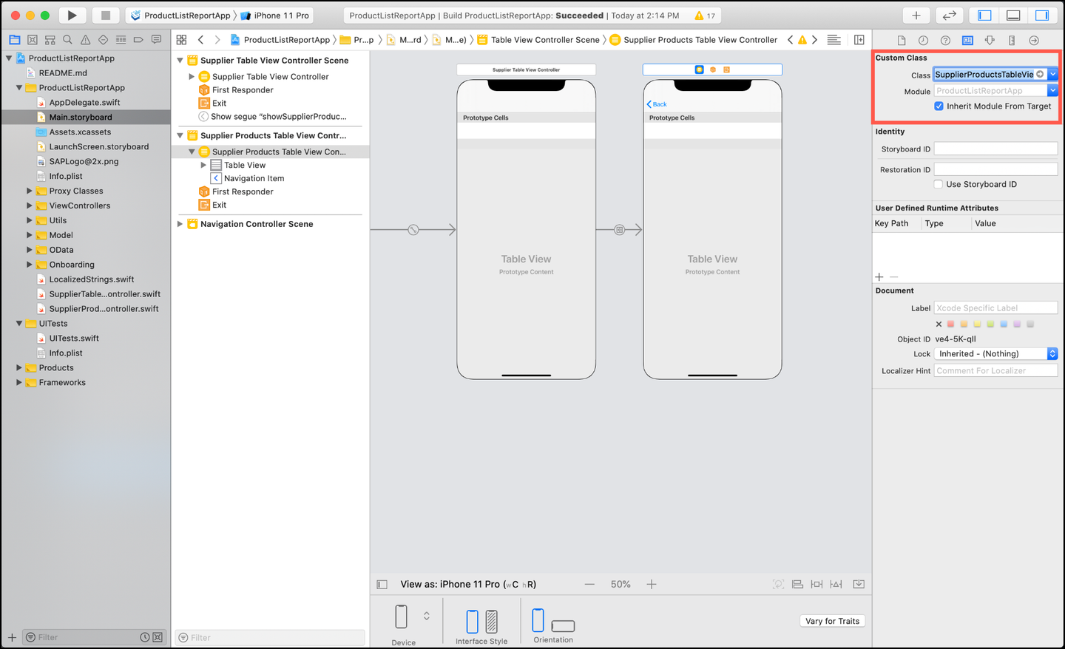The height and width of the screenshot is (649, 1065).
Task: Clear label color with the X swatch
Action: pyautogui.click(x=939, y=324)
